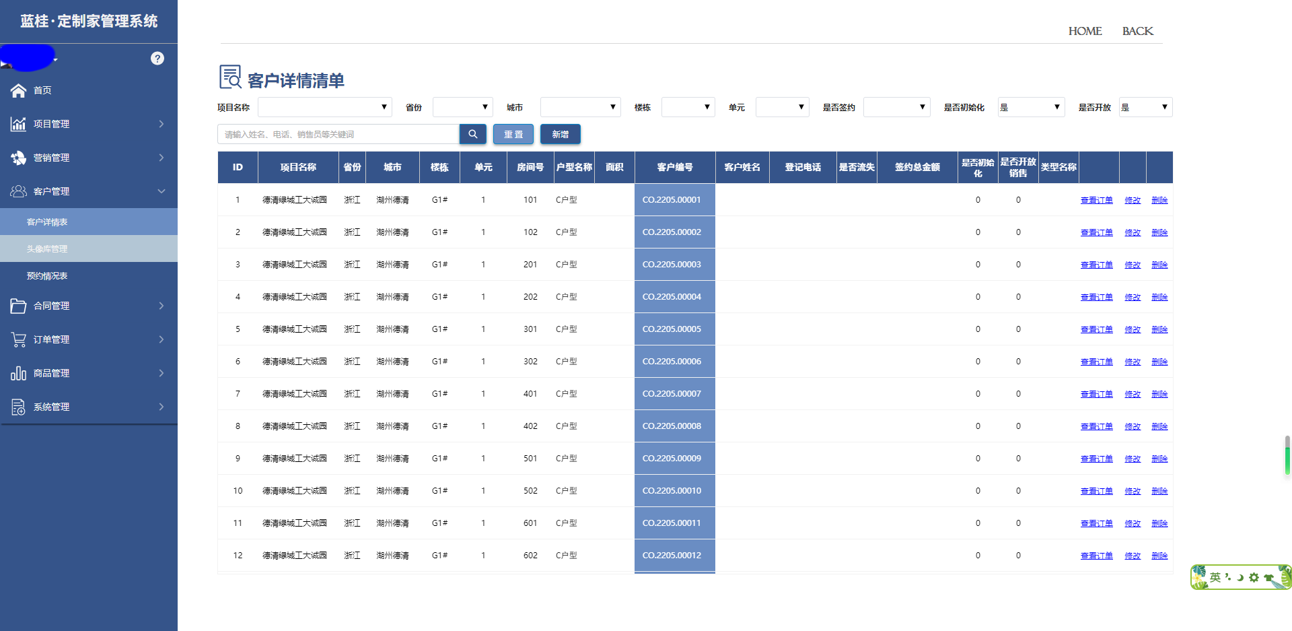Click the 房间号 column header

tap(530, 167)
